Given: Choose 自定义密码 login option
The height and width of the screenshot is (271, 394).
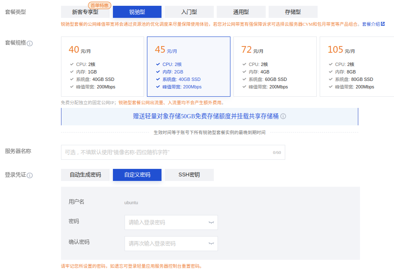Looking at the screenshot, I should (137, 175).
